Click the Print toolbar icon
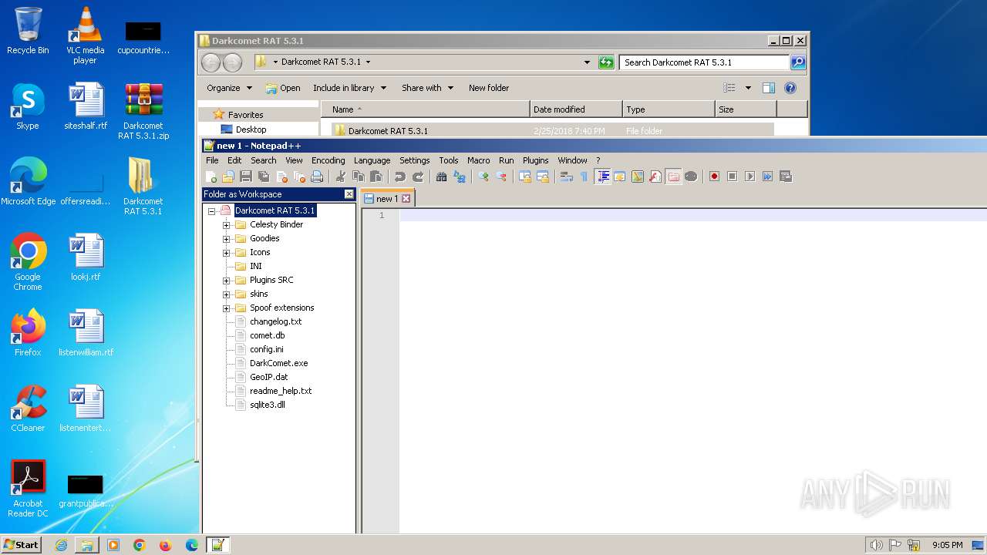 (316, 177)
